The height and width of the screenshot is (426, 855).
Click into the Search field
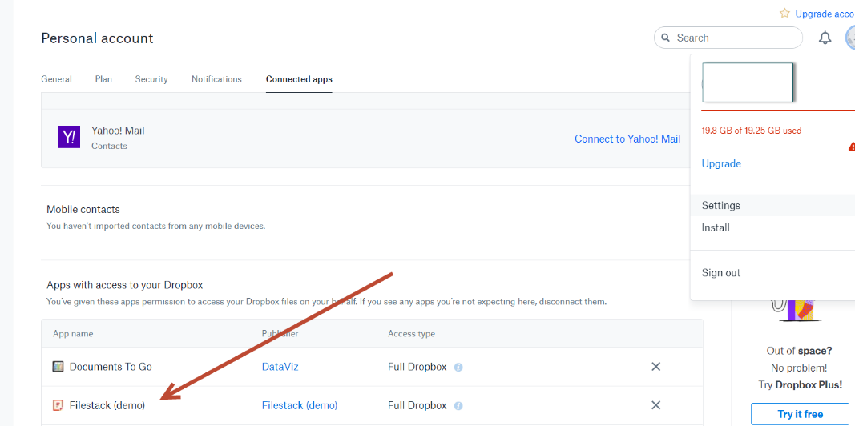point(728,38)
